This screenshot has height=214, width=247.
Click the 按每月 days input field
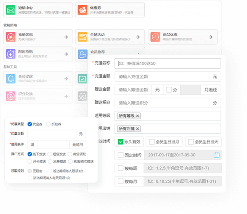coord(182,181)
